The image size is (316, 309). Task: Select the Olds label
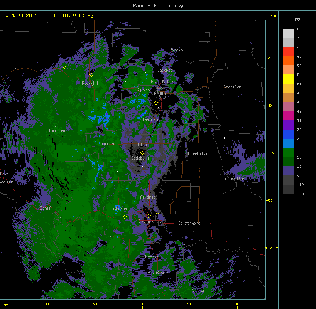(142, 145)
